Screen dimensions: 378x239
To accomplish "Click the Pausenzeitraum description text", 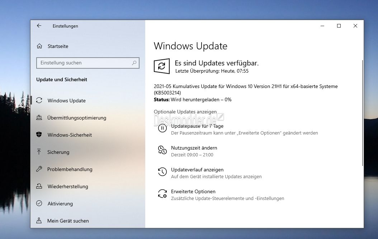I will [x=245, y=133].
